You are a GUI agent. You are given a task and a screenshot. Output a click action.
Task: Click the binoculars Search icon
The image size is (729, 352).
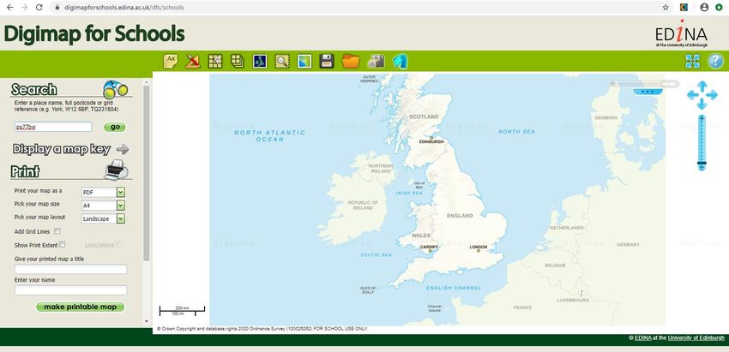pos(115,89)
